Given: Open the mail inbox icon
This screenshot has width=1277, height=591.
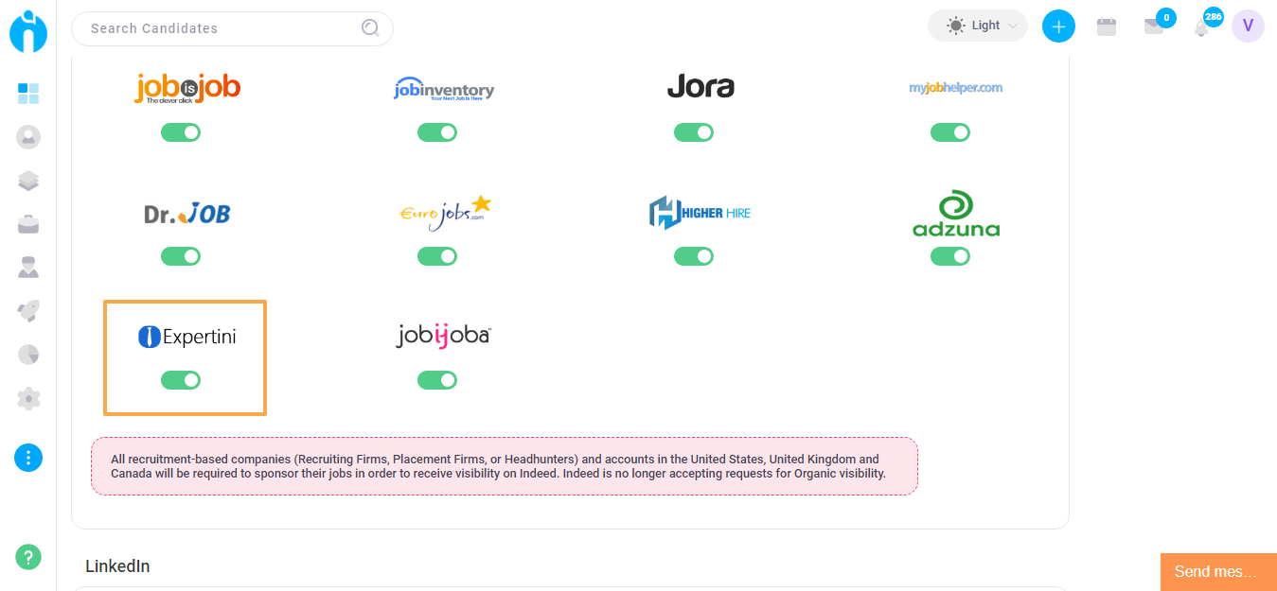Looking at the screenshot, I should pos(1153,27).
